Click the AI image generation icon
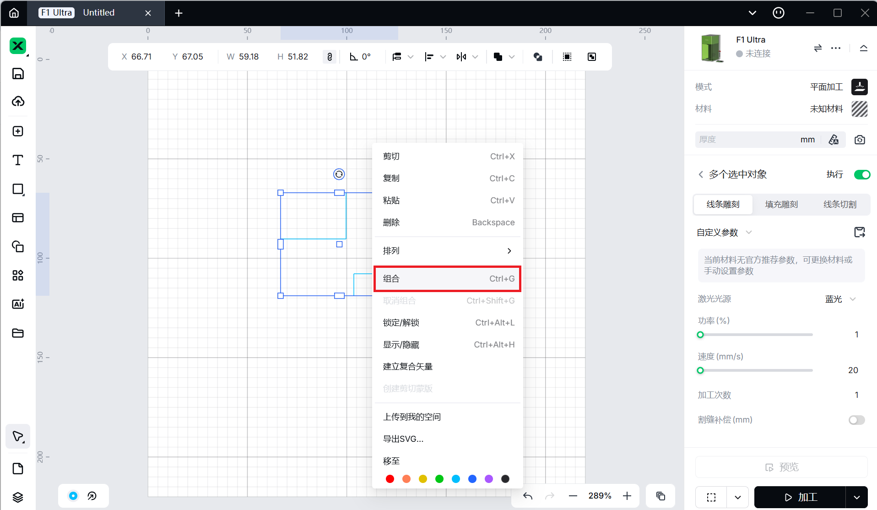Image resolution: width=877 pixels, height=510 pixels. (18, 304)
